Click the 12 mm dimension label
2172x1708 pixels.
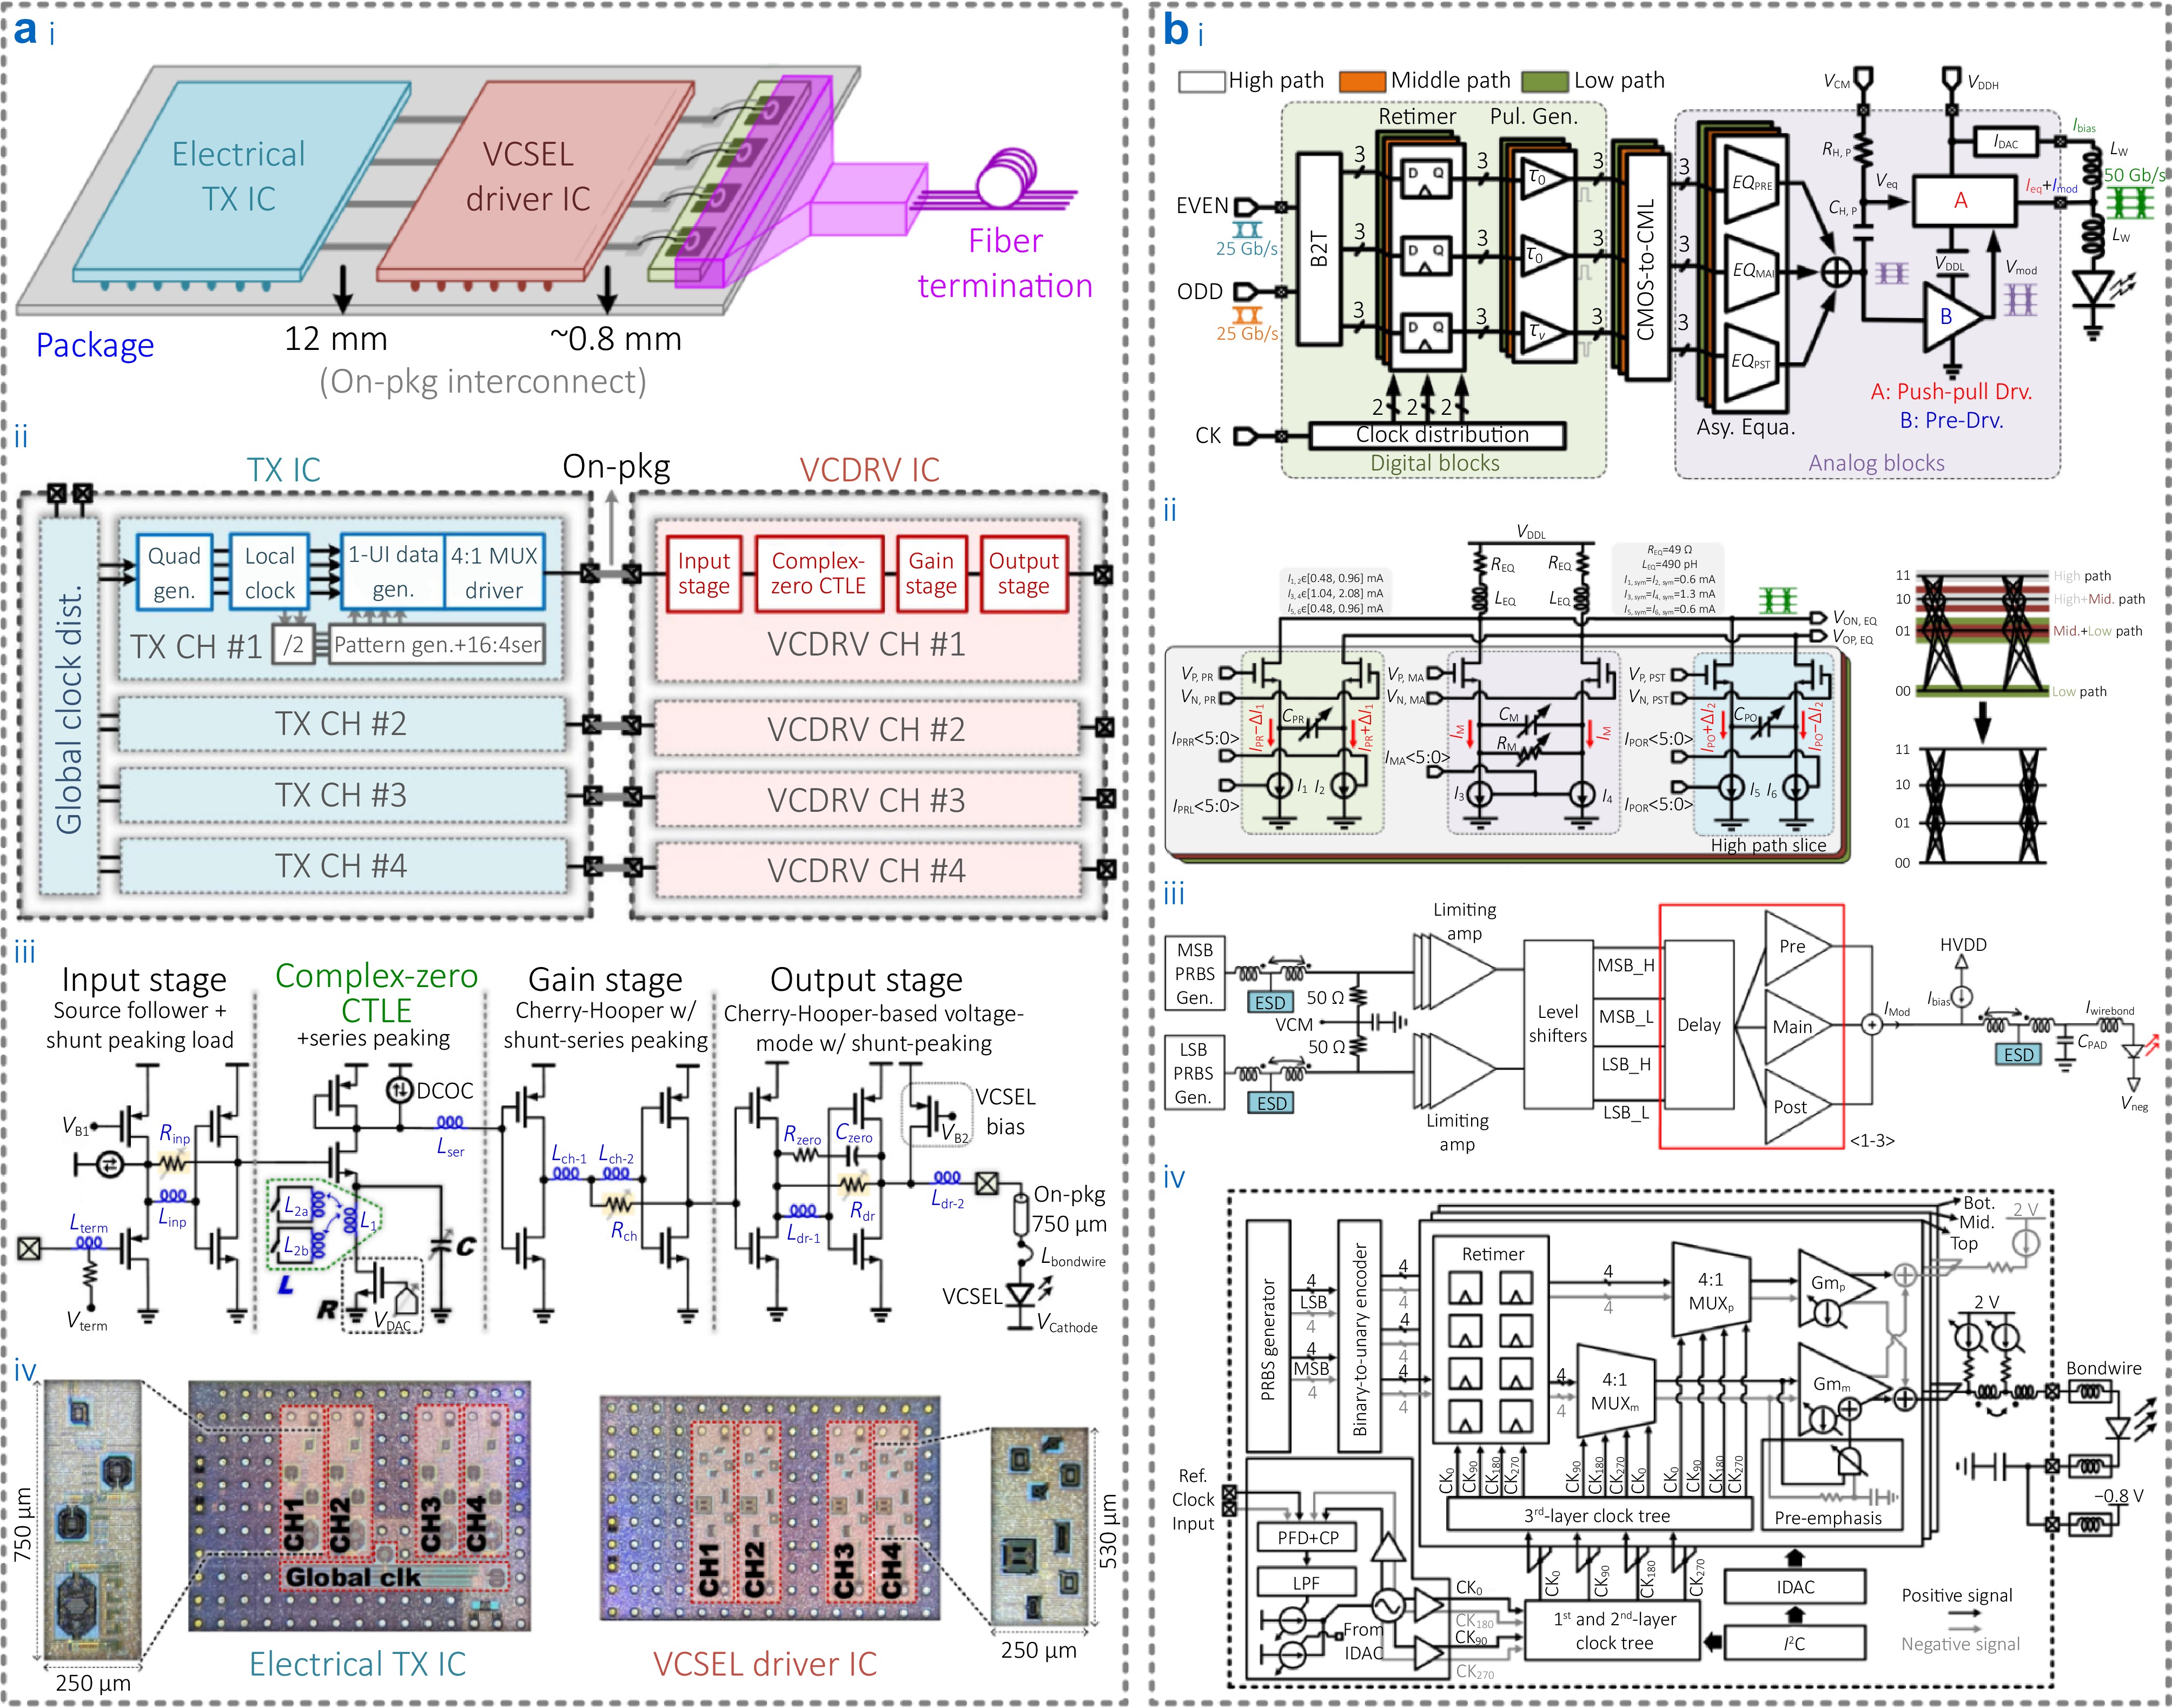tap(336, 339)
